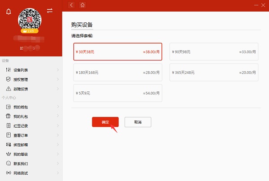Select the 5天9元 package
Viewport: 269px width, 181px height.
[x=117, y=93]
